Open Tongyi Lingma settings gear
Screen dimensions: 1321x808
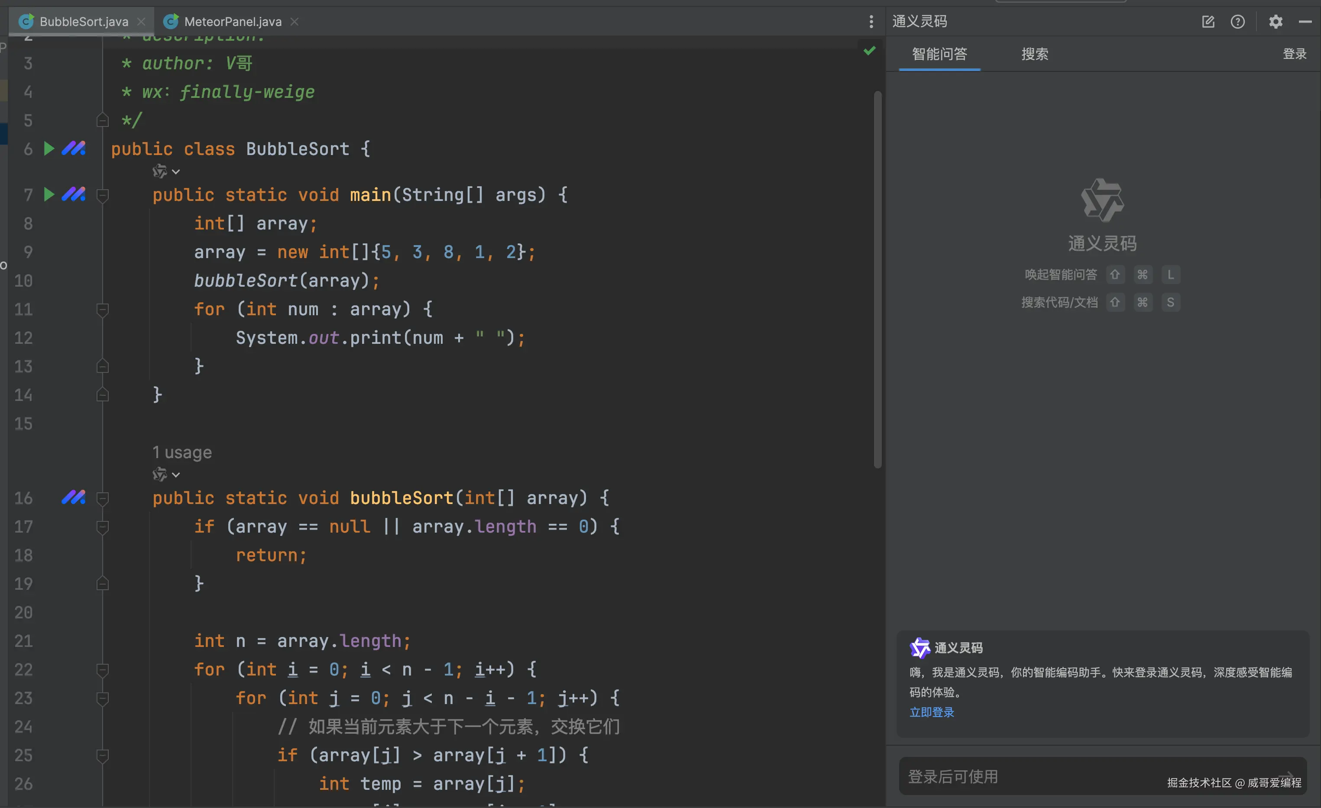pos(1276,22)
